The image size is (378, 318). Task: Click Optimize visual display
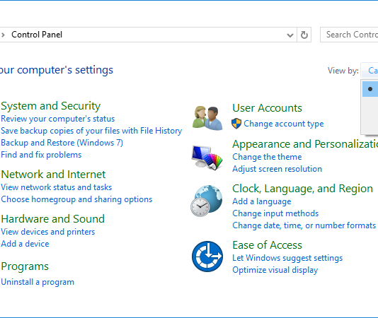[275, 270]
